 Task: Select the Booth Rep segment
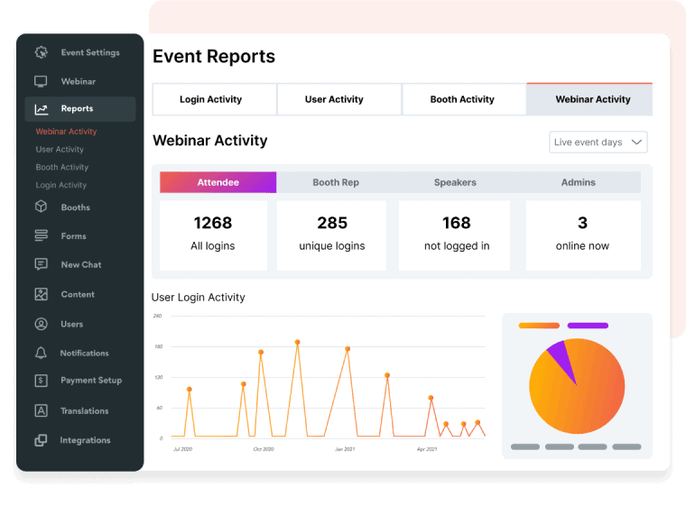(x=336, y=182)
